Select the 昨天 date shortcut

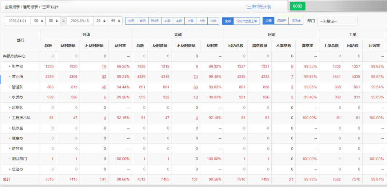coord(143,21)
